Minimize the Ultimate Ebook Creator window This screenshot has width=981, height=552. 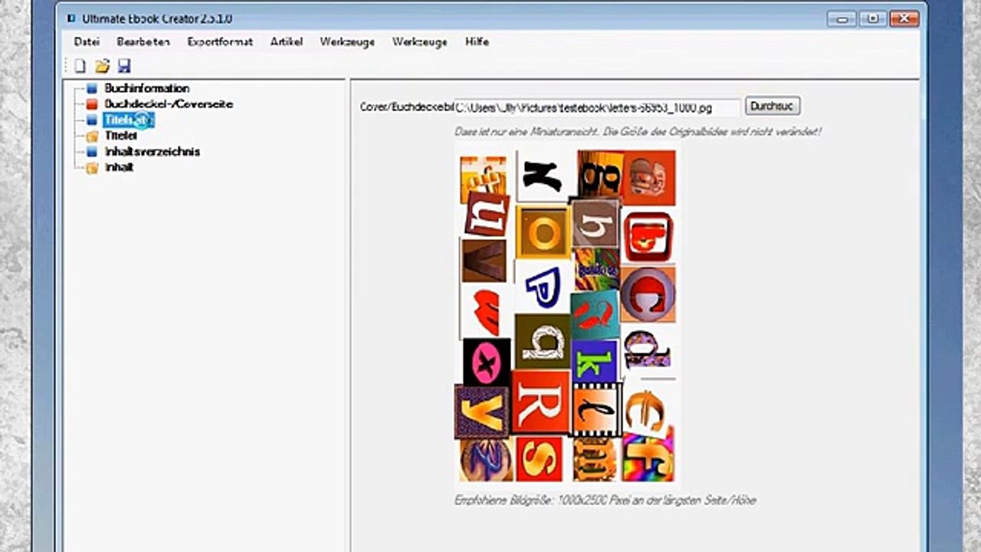pos(842,18)
